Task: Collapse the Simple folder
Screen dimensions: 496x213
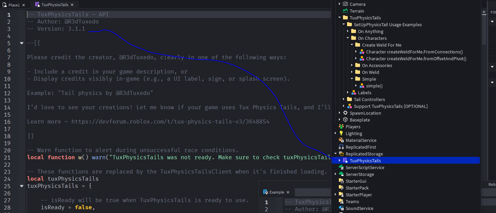Action: point(352,79)
